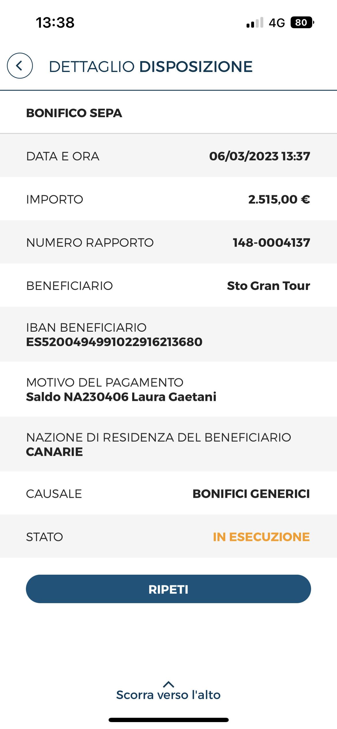The height and width of the screenshot is (729, 337).
Task: Tap the battery indicator in status bar
Action: (x=302, y=22)
